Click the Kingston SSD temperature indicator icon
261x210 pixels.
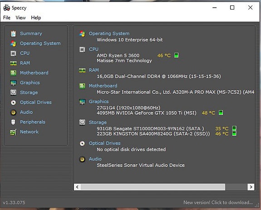pos(234,133)
